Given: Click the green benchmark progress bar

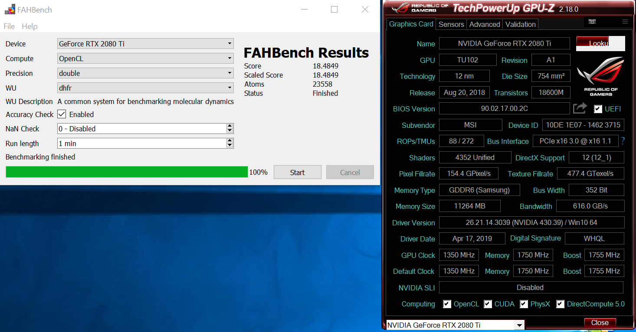Looking at the screenshot, I should [x=127, y=172].
